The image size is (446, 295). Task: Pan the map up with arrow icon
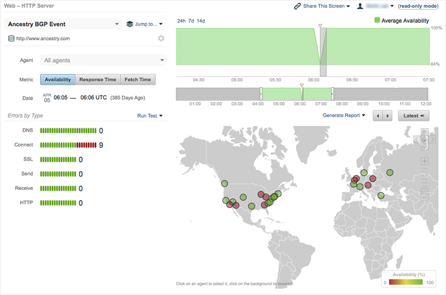424,130
